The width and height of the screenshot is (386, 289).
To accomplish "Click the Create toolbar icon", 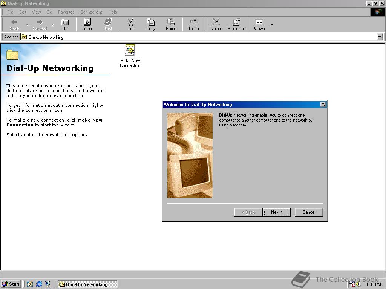I will (87, 24).
